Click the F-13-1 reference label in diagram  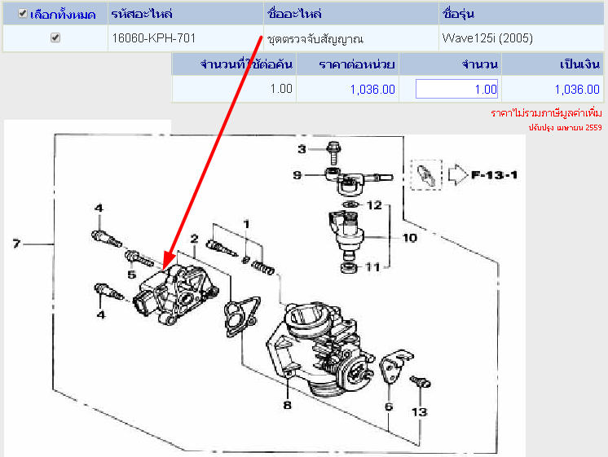[495, 175]
